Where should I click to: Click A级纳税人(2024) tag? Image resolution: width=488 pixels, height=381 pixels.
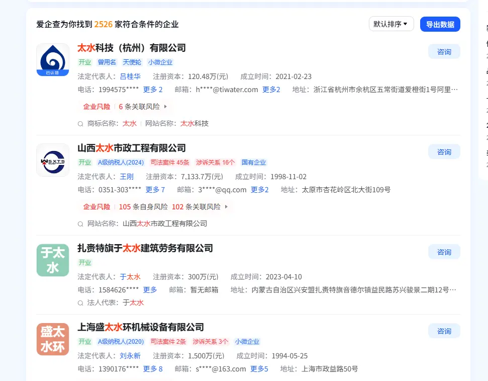click(121, 163)
